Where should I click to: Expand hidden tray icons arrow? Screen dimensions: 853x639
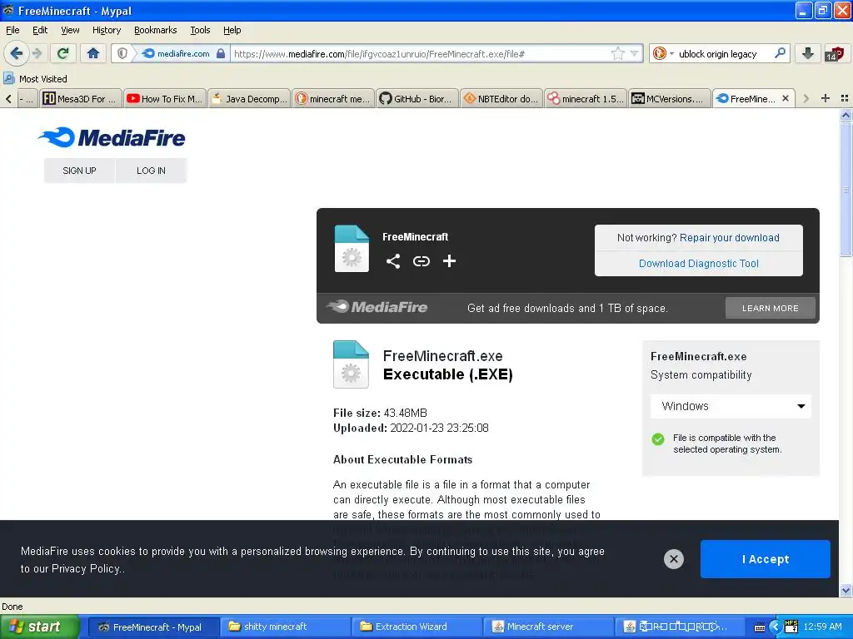click(776, 627)
